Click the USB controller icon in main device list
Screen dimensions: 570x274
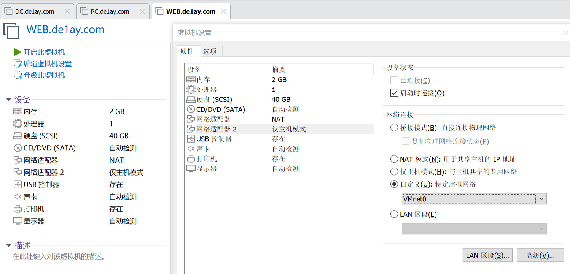[18, 185]
